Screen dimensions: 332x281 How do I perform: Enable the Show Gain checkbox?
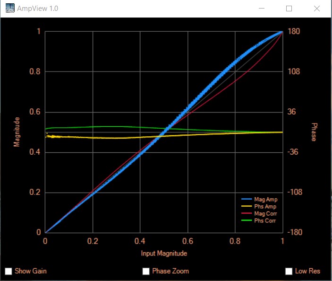(x=9, y=271)
